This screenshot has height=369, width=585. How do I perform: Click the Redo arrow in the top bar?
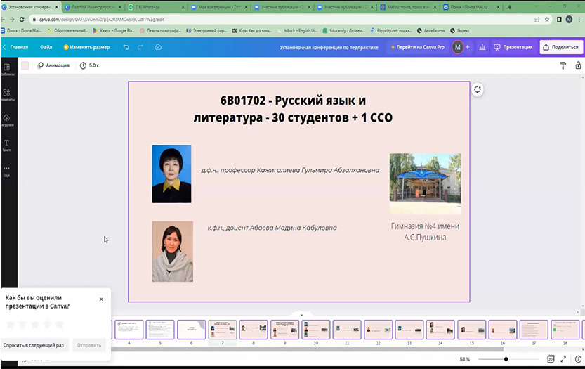(x=141, y=47)
